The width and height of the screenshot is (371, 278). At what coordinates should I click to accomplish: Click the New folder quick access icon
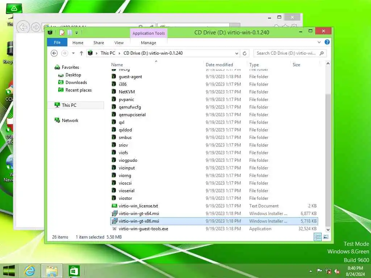pyautogui.click(x=69, y=33)
